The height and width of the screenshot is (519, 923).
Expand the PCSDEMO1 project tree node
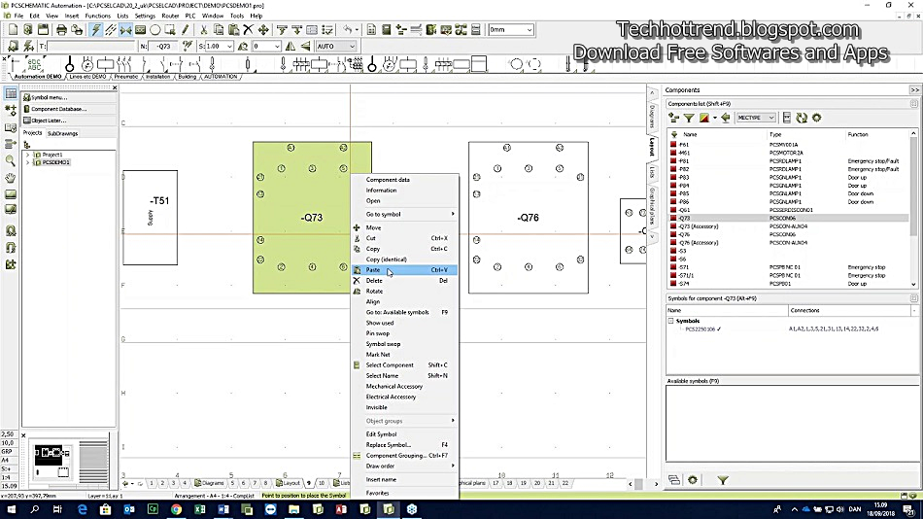click(27, 162)
